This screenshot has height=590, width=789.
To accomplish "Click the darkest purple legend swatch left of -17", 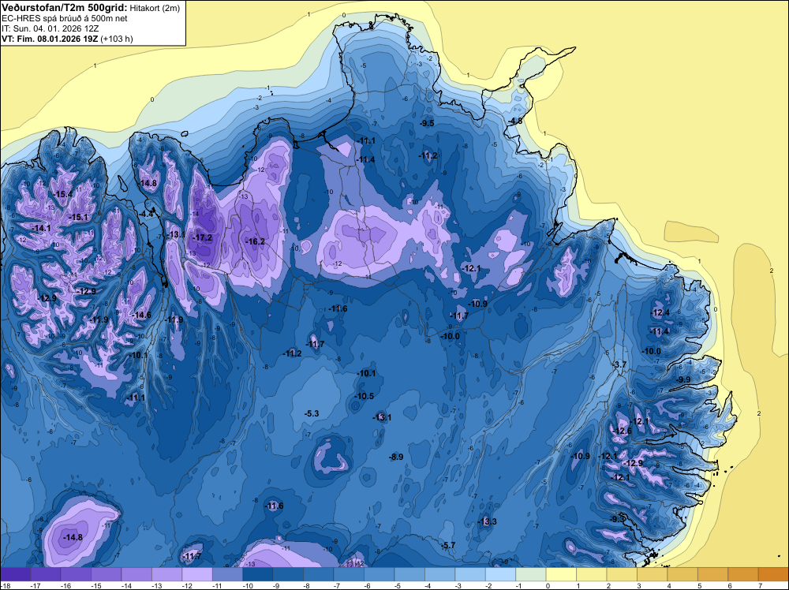I will click(x=15, y=574).
